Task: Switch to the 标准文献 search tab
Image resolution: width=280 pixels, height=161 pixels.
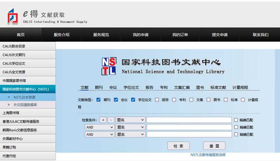Action: tap(218, 87)
